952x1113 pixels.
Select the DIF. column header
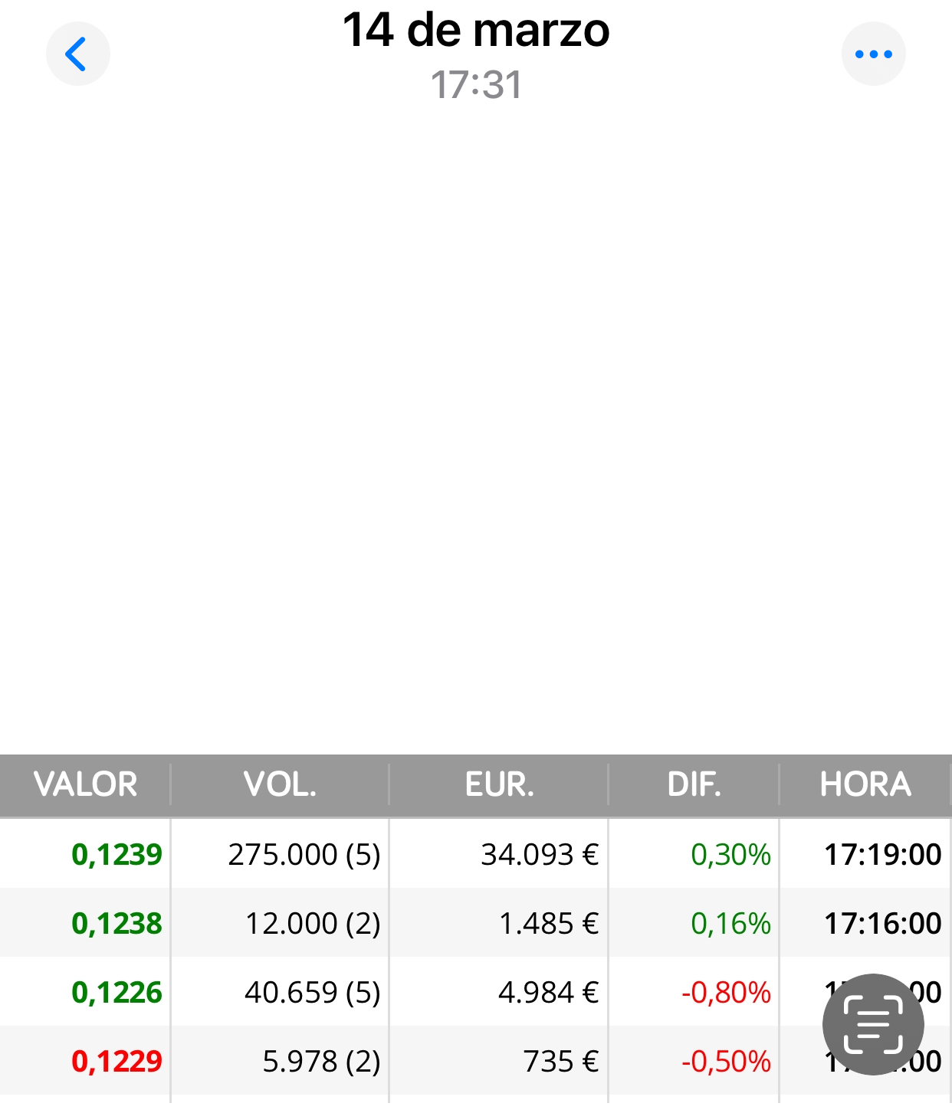(694, 784)
